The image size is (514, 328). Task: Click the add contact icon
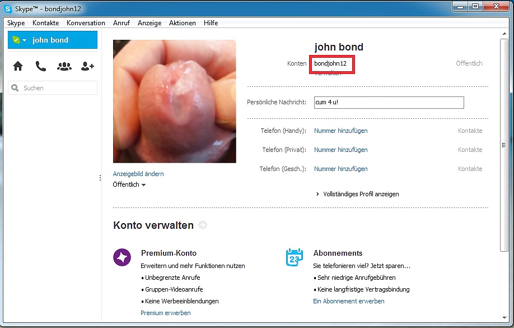(x=87, y=66)
